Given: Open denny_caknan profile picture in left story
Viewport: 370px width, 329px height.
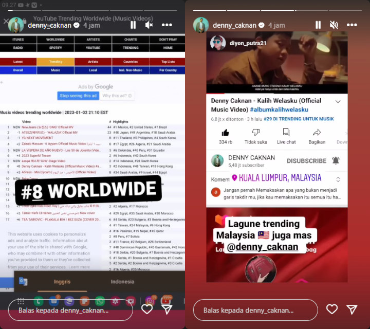Looking at the screenshot, I should point(16,25).
